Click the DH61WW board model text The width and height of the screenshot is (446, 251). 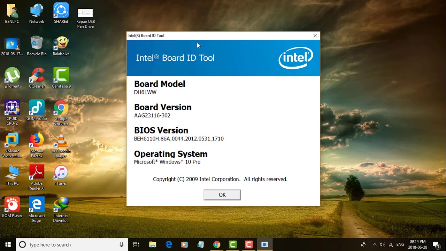pos(145,92)
